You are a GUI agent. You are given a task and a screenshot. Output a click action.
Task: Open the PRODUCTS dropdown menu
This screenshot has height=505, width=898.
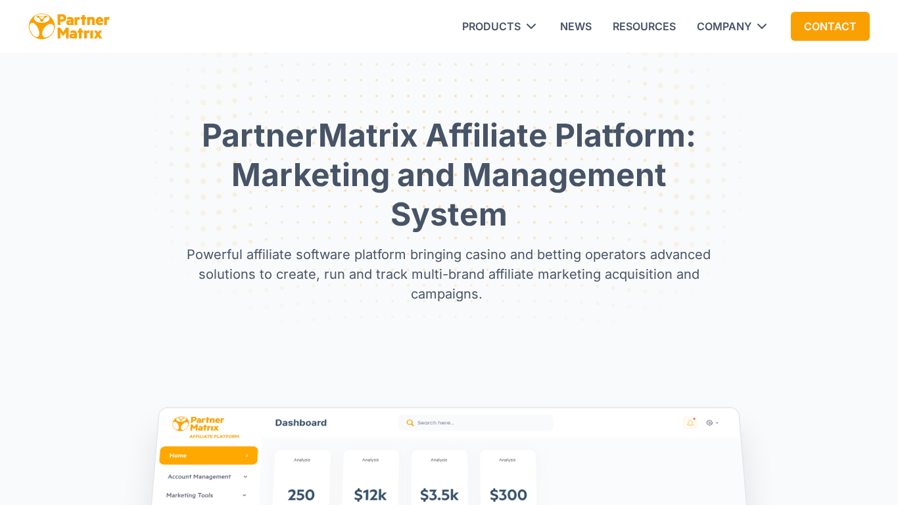[x=499, y=26]
